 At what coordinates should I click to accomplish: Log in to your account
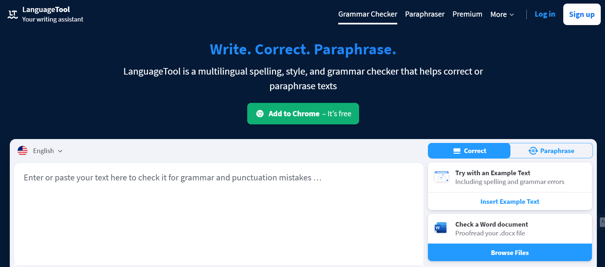[x=545, y=14]
